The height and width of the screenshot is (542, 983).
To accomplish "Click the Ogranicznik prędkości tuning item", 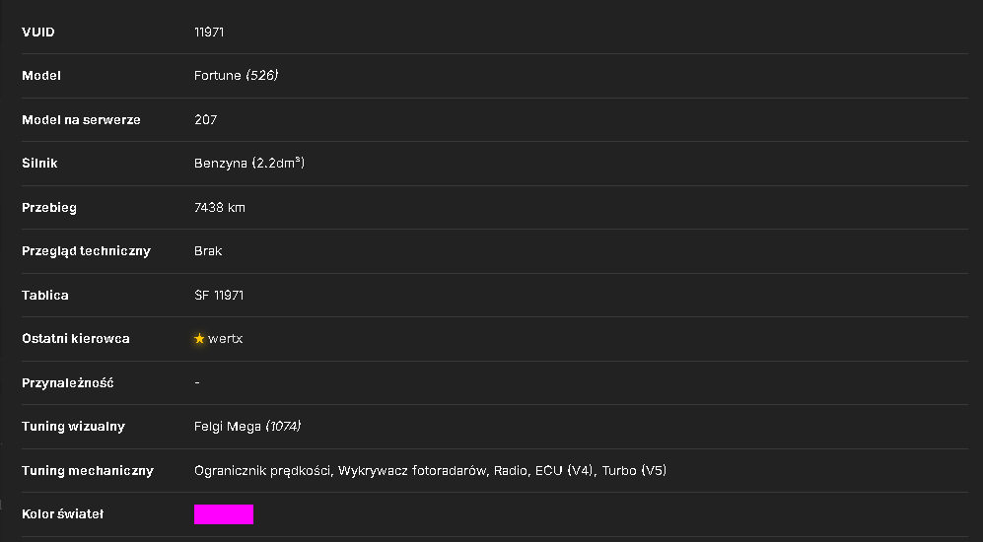I will click(262, 471).
